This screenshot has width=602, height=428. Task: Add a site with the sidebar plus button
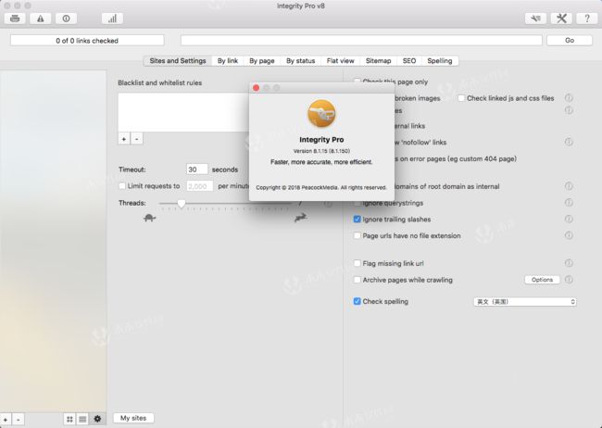[6, 420]
